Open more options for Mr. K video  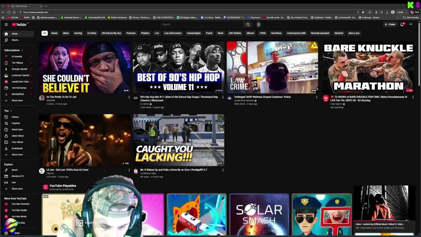(223, 170)
